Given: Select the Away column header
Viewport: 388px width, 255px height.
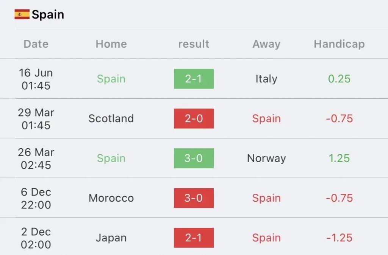Looking at the screenshot, I should pos(266,44).
